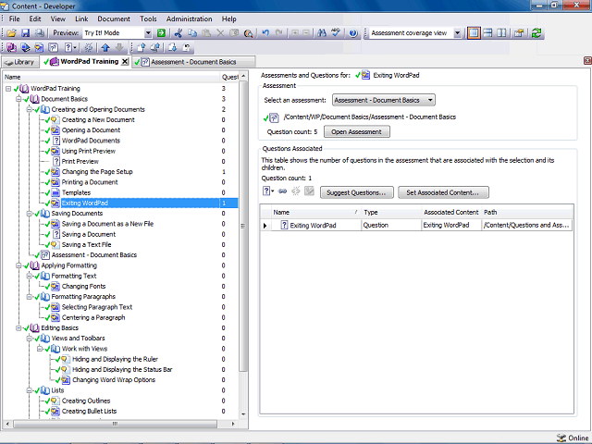Click the Save All toolbar icon
The image size is (592, 444).
(x=39, y=33)
